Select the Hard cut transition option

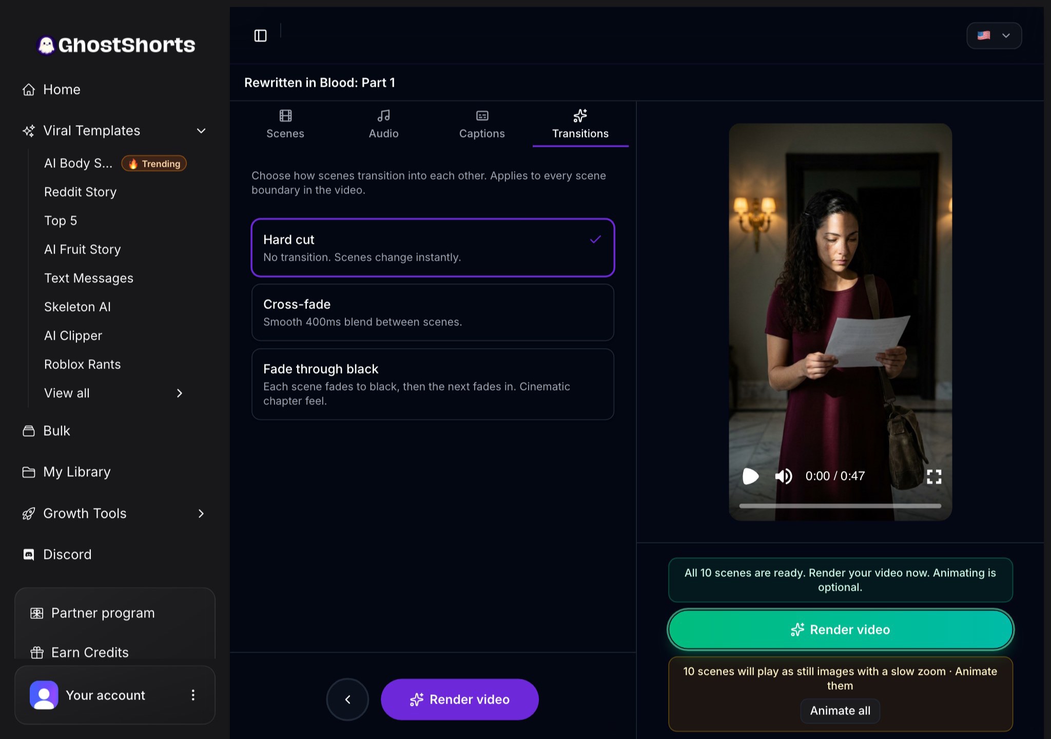[433, 248]
